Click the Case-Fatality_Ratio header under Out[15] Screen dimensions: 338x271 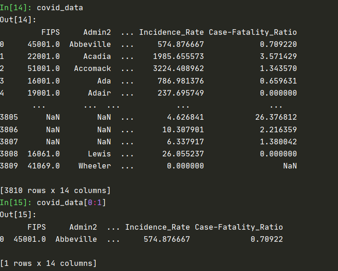[x=239, y=227]
